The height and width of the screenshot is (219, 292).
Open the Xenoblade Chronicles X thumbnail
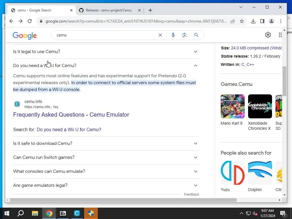(x=260, y=106)
